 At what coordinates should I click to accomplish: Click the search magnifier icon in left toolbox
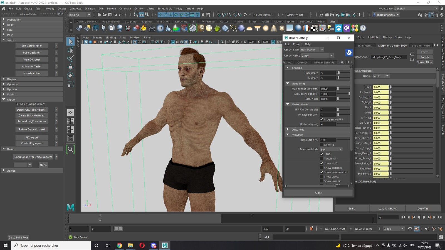click(x=71, y=149)
